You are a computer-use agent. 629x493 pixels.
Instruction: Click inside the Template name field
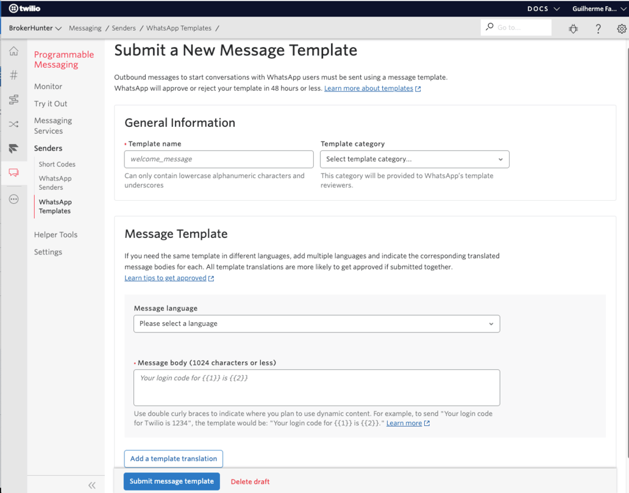click(x=218, y=159)
